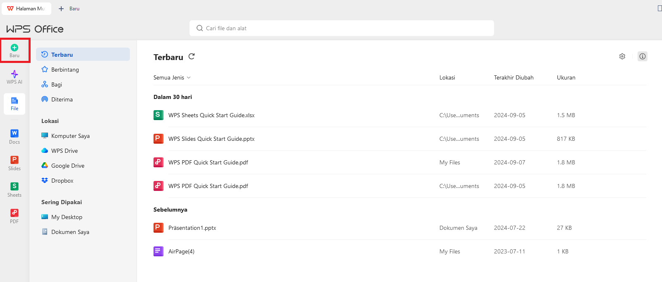662x282 pixels.
Task: Click the Cari file dan alat search field
Action: click(342, 28)
